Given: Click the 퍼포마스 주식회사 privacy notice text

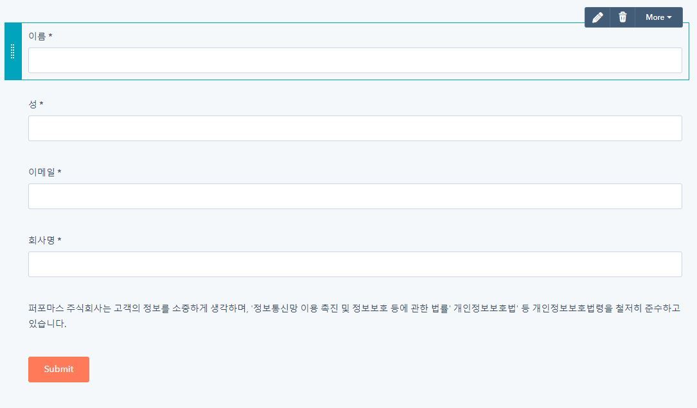Looking at the screenshot, I should pyautogui.click(x=354, y=316).
